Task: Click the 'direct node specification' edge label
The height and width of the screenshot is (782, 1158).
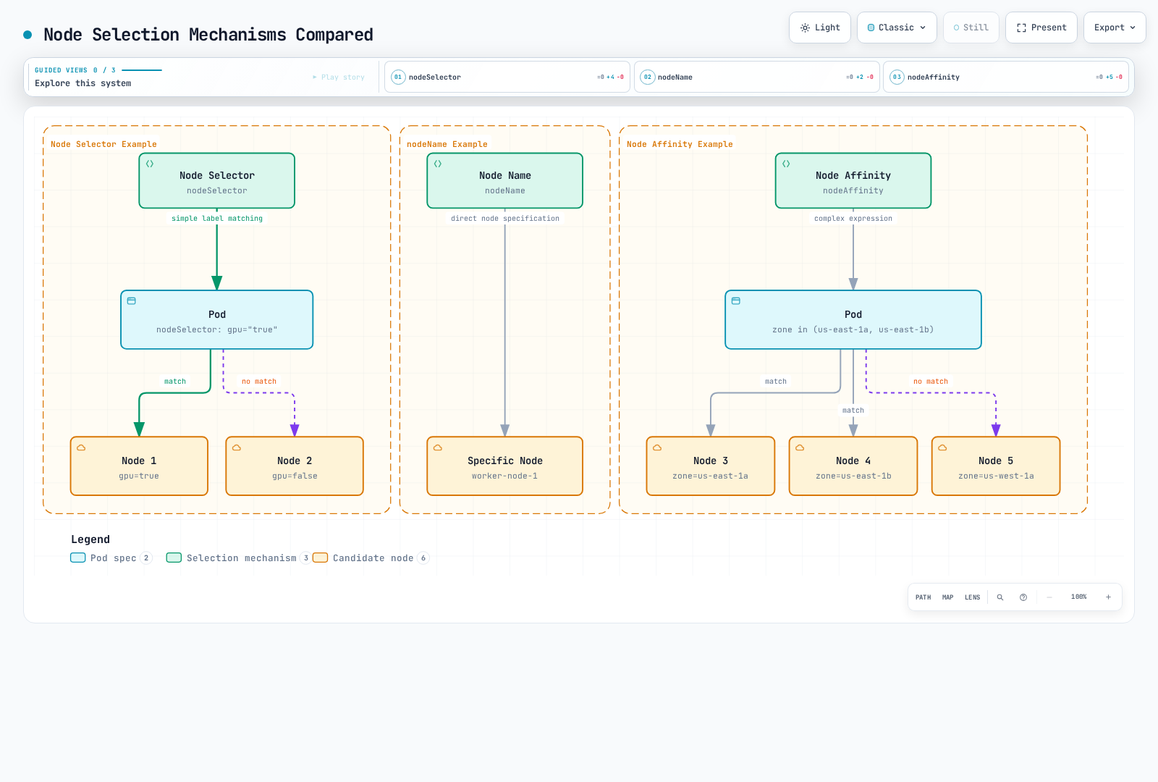Action: click(x=505, y=218)
